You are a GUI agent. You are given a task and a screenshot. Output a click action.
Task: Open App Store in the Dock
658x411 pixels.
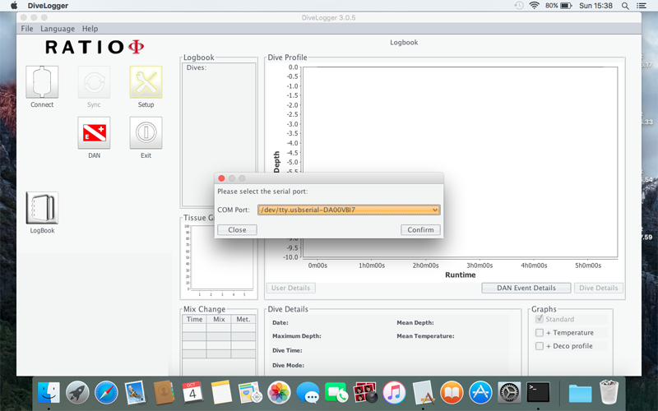[480, 393]
